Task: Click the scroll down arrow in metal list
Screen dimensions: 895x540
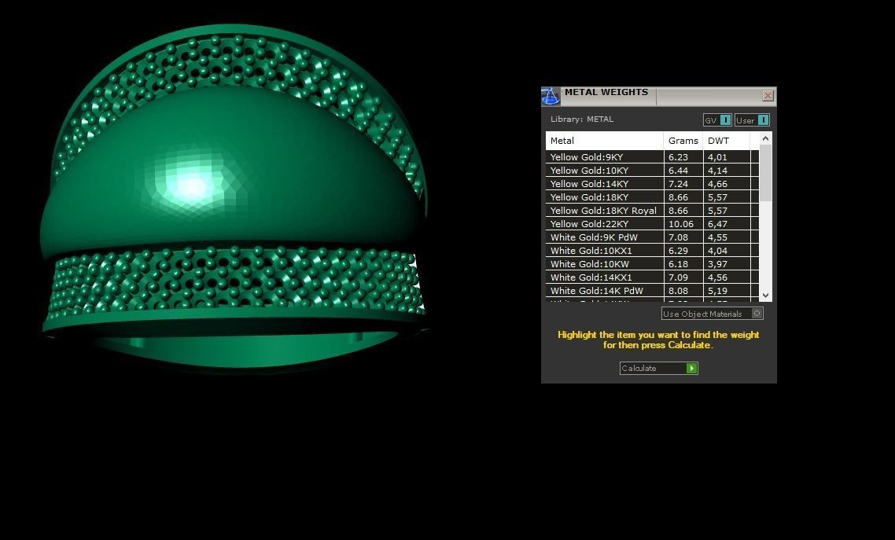Action: tap(765, 296)
